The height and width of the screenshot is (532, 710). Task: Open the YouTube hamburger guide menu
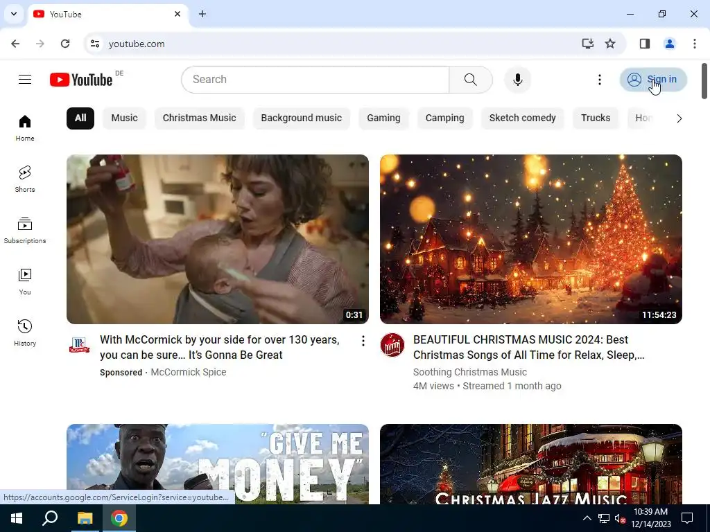[25, 80]
